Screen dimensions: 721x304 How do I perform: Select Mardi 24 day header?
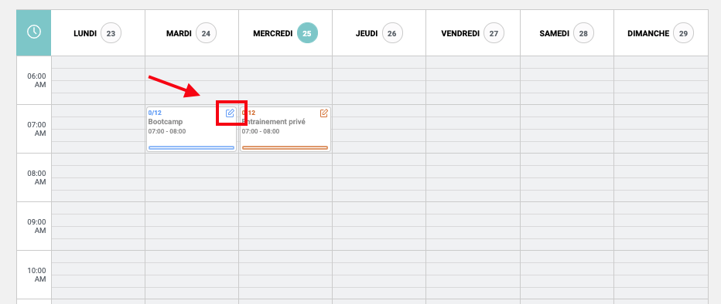(x=192, y=33)
